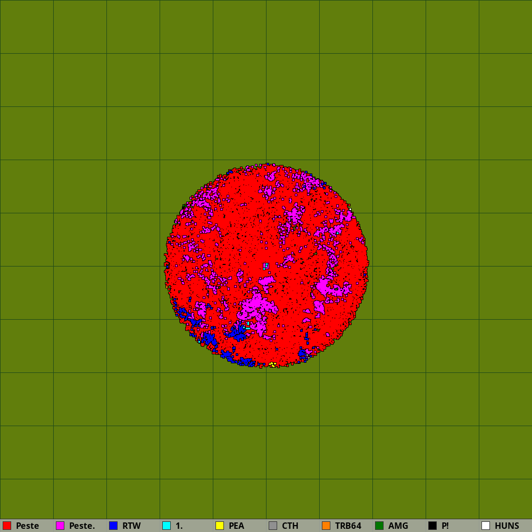The height and width of the screenshot is (532, 532).
Task: Select the HUNS legend label
Action: click(507, 526)
